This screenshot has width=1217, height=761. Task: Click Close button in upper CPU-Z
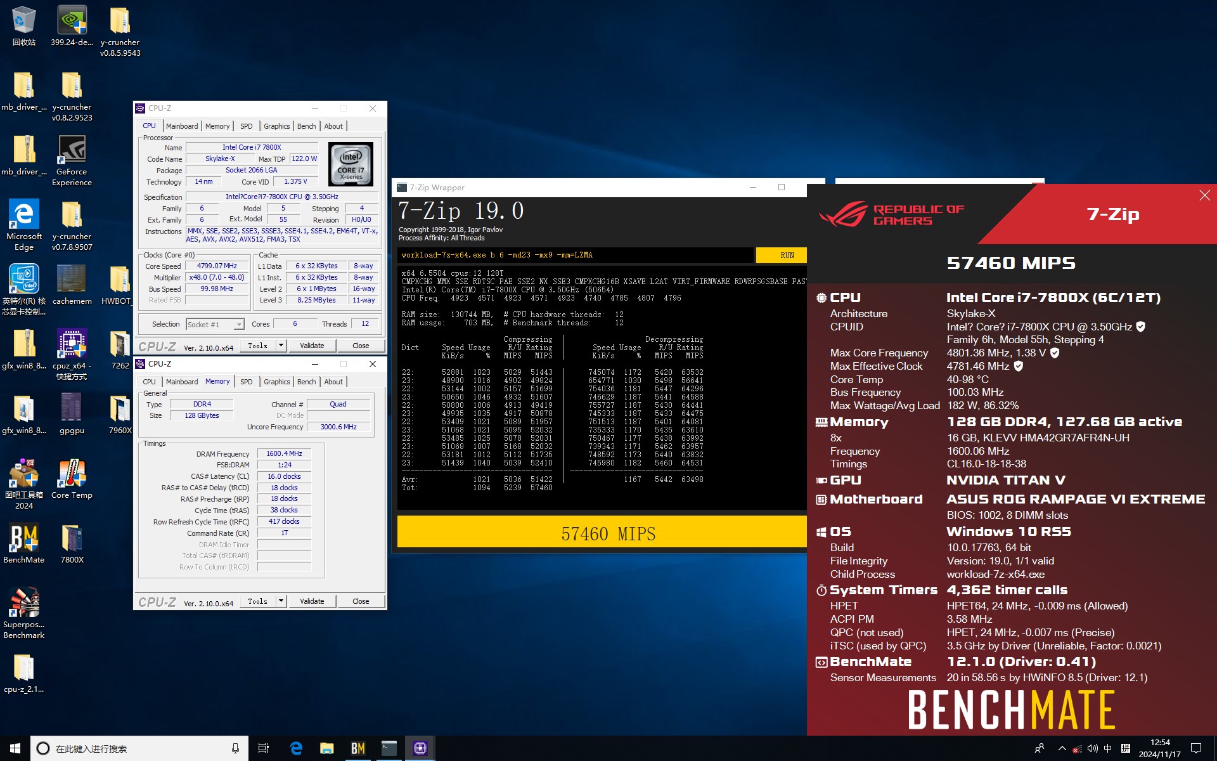click(361, 346)
